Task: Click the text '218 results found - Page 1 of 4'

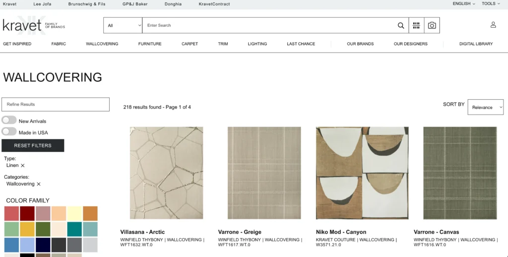Action: 157,107
